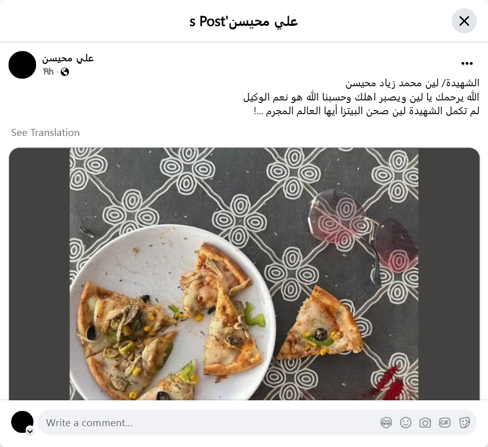Open the pizza photo in the post
Viewport: 488px width, 447px height.
244,274
